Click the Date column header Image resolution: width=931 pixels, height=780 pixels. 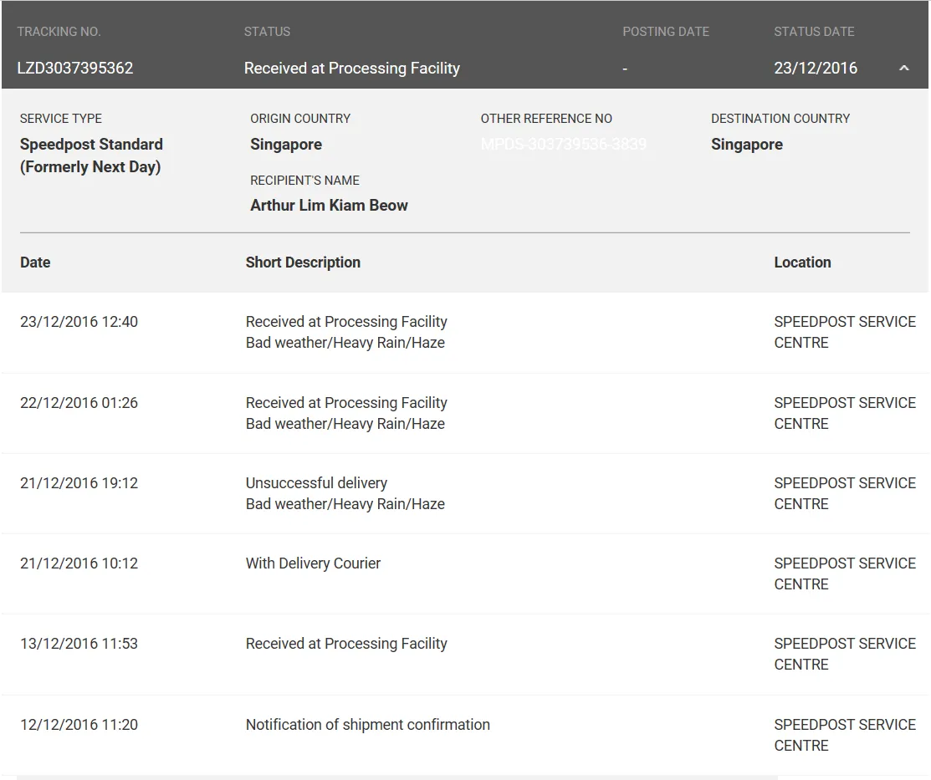35,263
